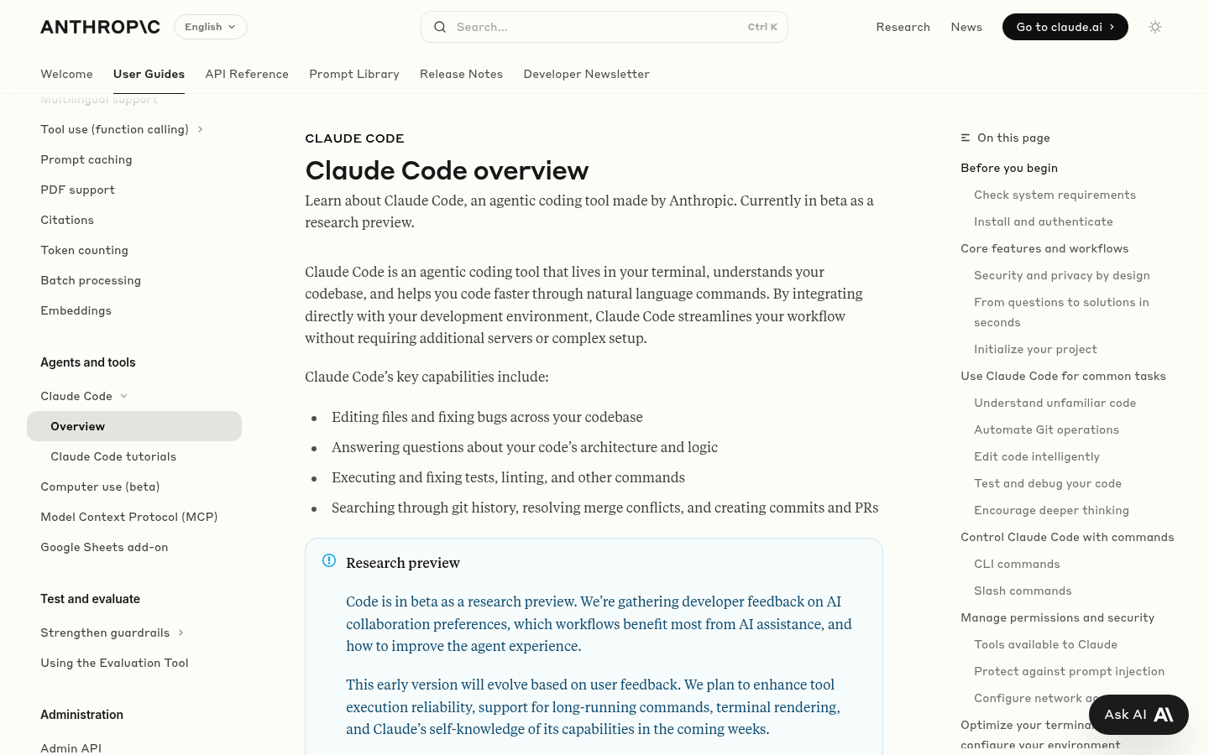Toggle light/dark mode with the sun icon

click(1155, 27)
